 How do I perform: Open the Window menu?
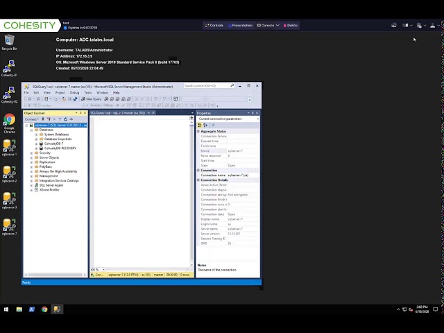point(102,92)
